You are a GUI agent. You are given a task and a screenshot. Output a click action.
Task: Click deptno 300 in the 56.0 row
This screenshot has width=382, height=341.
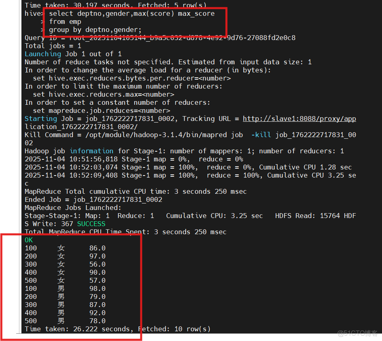31,264
